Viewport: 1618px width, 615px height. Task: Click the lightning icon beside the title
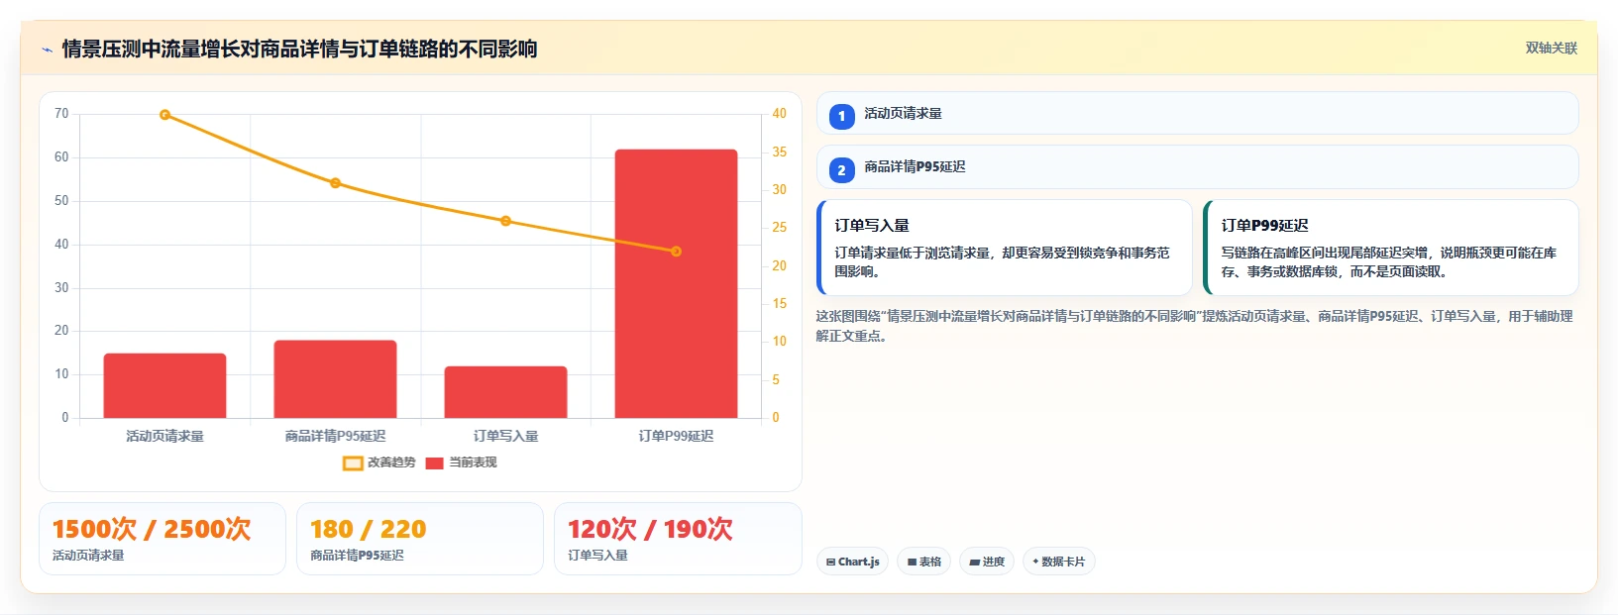tap(47, 50)
